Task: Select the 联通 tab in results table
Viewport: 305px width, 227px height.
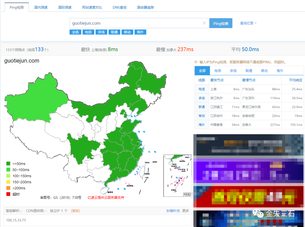Action: click(x=249, y=71)
